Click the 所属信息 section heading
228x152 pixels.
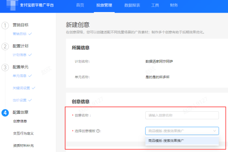coord(81,48)
